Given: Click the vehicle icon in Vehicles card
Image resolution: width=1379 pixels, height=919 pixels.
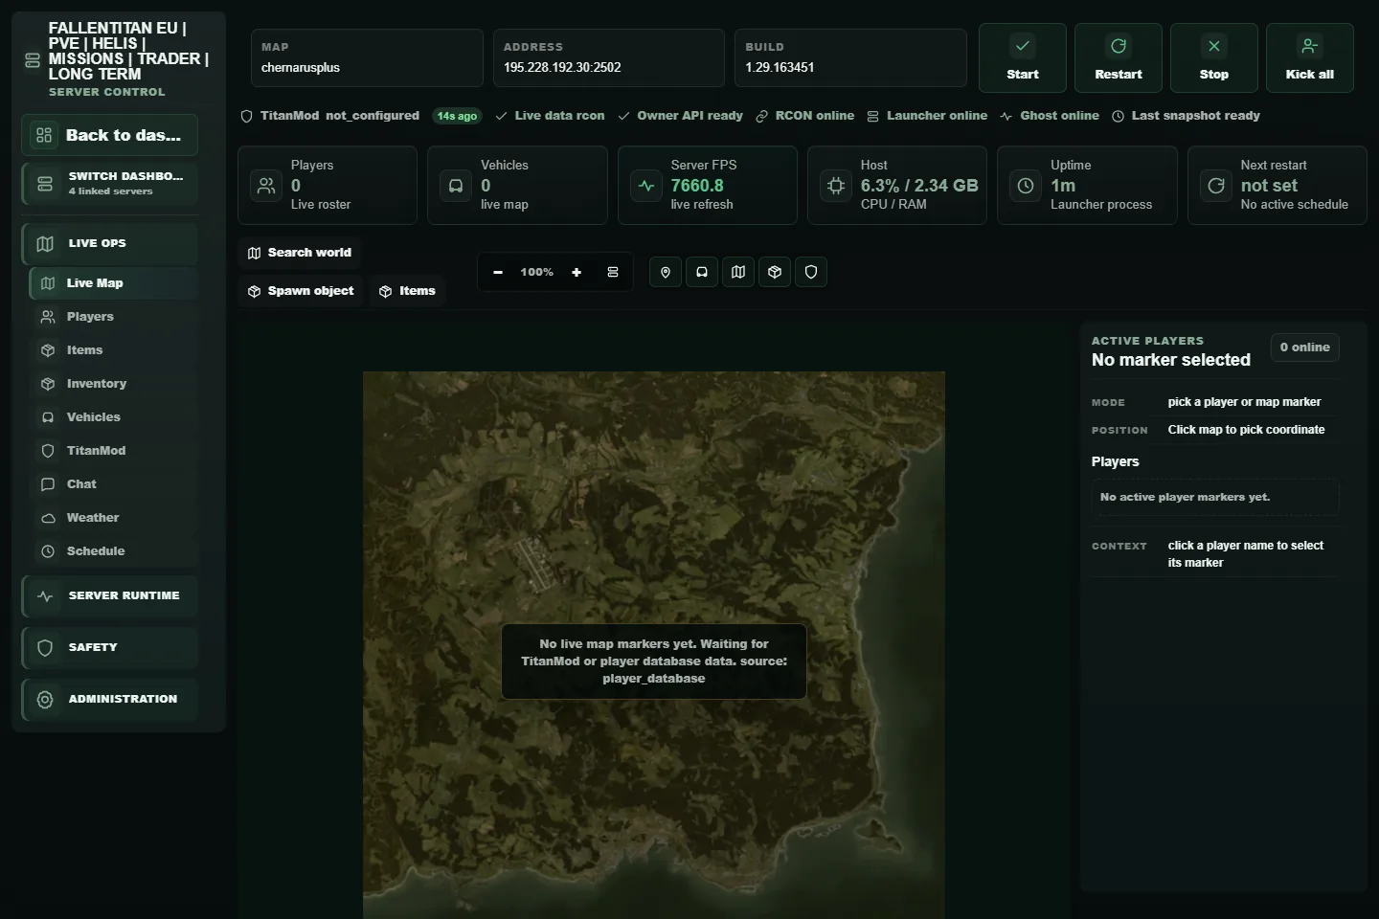Looking at the screenshot, I should 456,186.
